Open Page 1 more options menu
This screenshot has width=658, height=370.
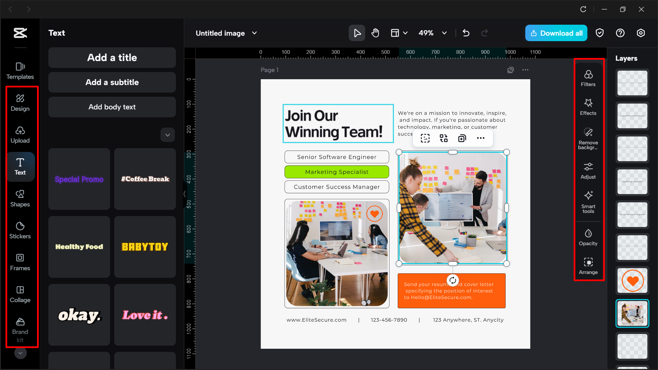click(x=526, y=70)
